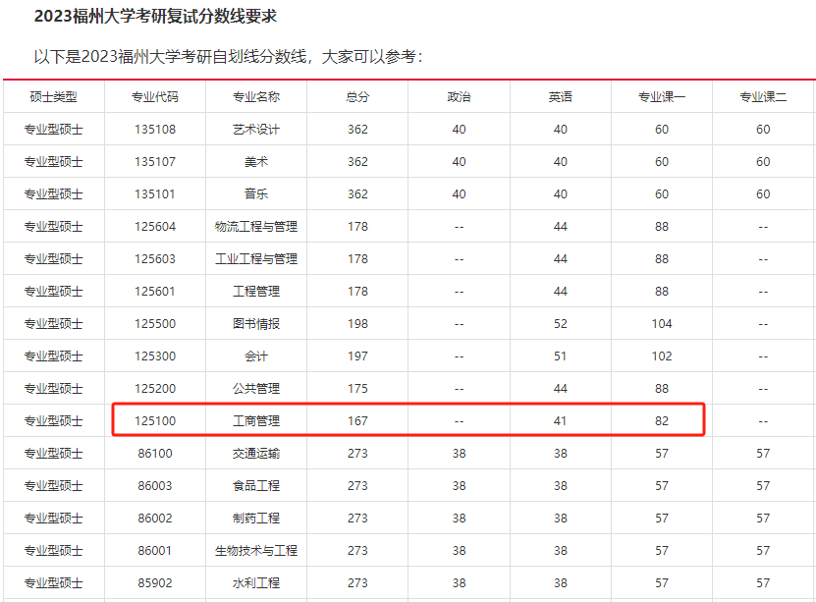Select the code cell 125603

[x=155, y=258]
